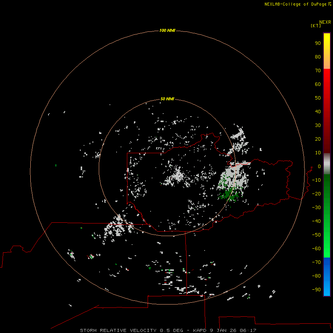The image size is (333, 333).
Task: Click the 10 value on the velocity scale
Action: coord(318,153)
